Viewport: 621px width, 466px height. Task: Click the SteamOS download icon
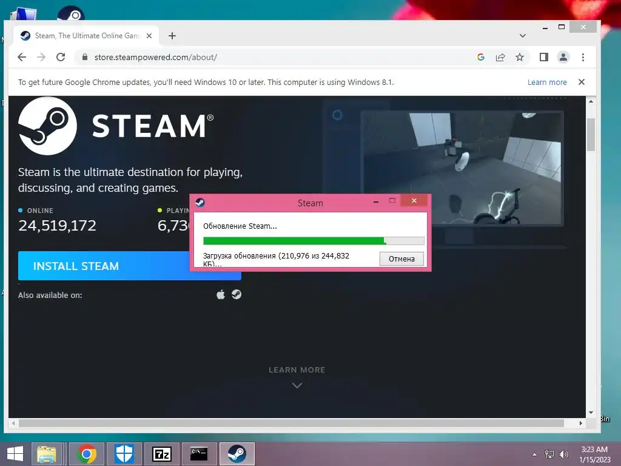click(x=237, y=294)
